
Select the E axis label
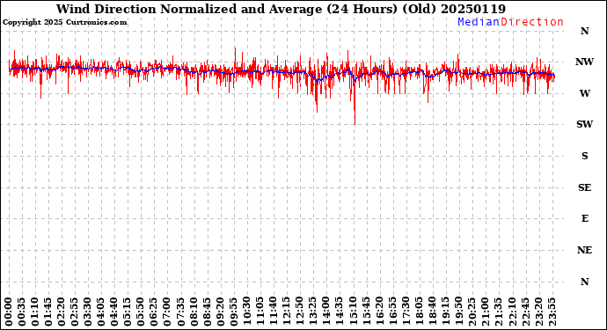584,219
